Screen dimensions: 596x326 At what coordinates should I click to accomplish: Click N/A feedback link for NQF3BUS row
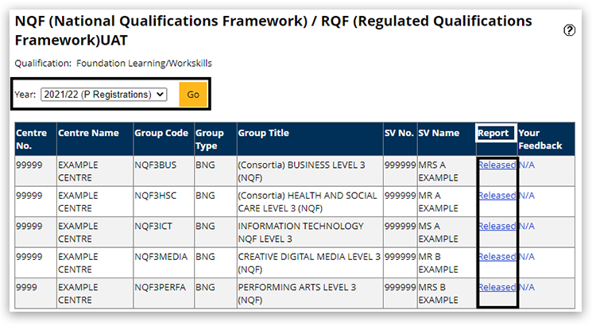click(x=527, y=165)
